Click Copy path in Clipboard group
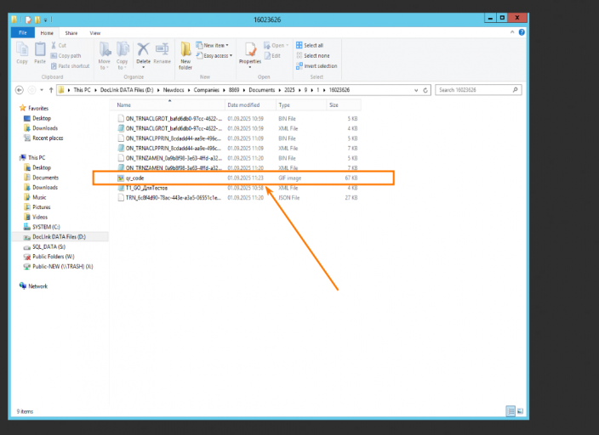Screen dimensions: 599x435 pyautogui.click(x=66, y=56)
